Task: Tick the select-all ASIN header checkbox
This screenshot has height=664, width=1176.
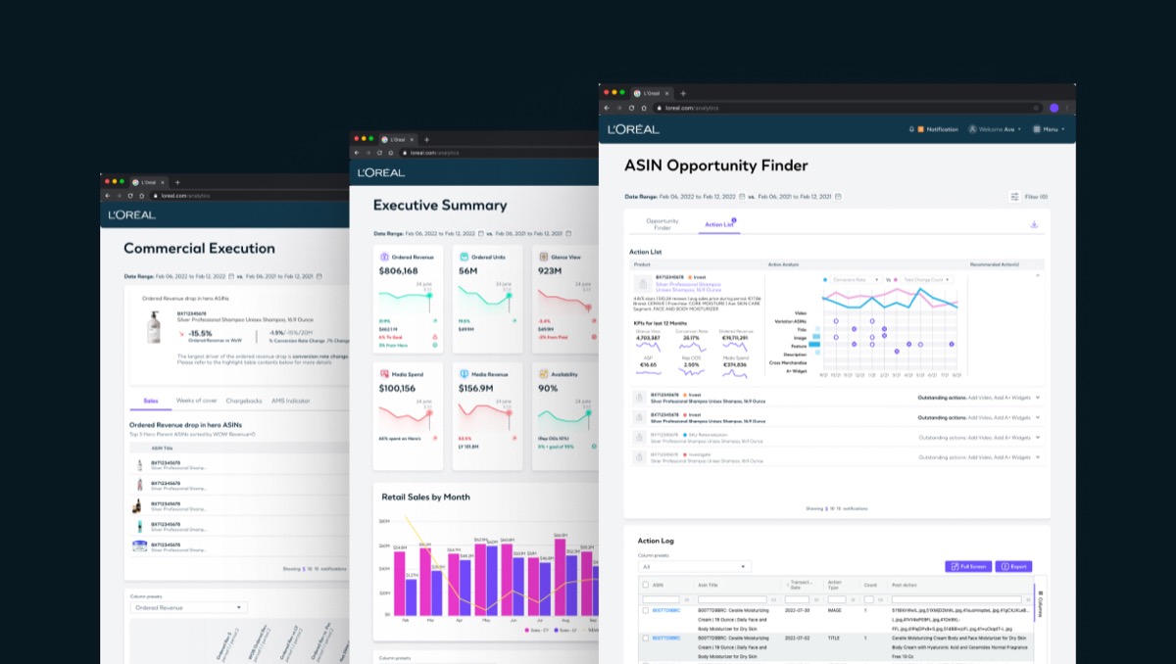Action: click(x=645, y=585)
